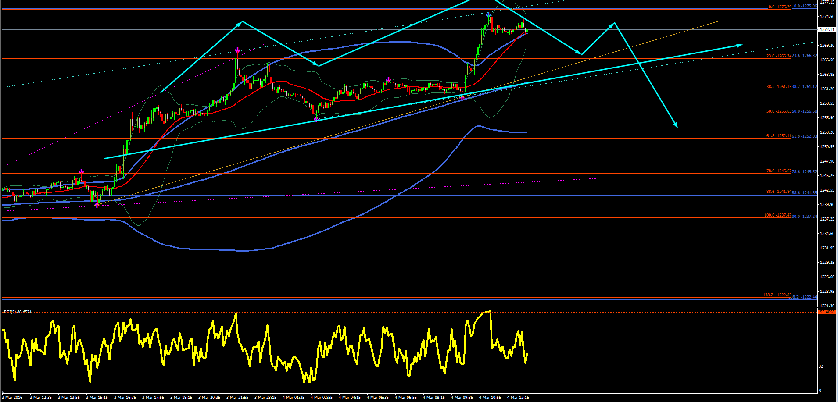Select the red 50.0 -1256.63 Fibonacci level label
Viewport: 838px width, 402px height.
click(779, 111)
